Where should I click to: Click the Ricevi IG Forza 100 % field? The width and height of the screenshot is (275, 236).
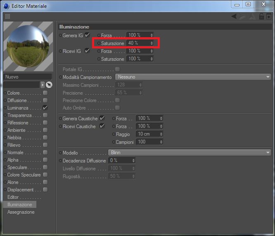tap(140, 51)
